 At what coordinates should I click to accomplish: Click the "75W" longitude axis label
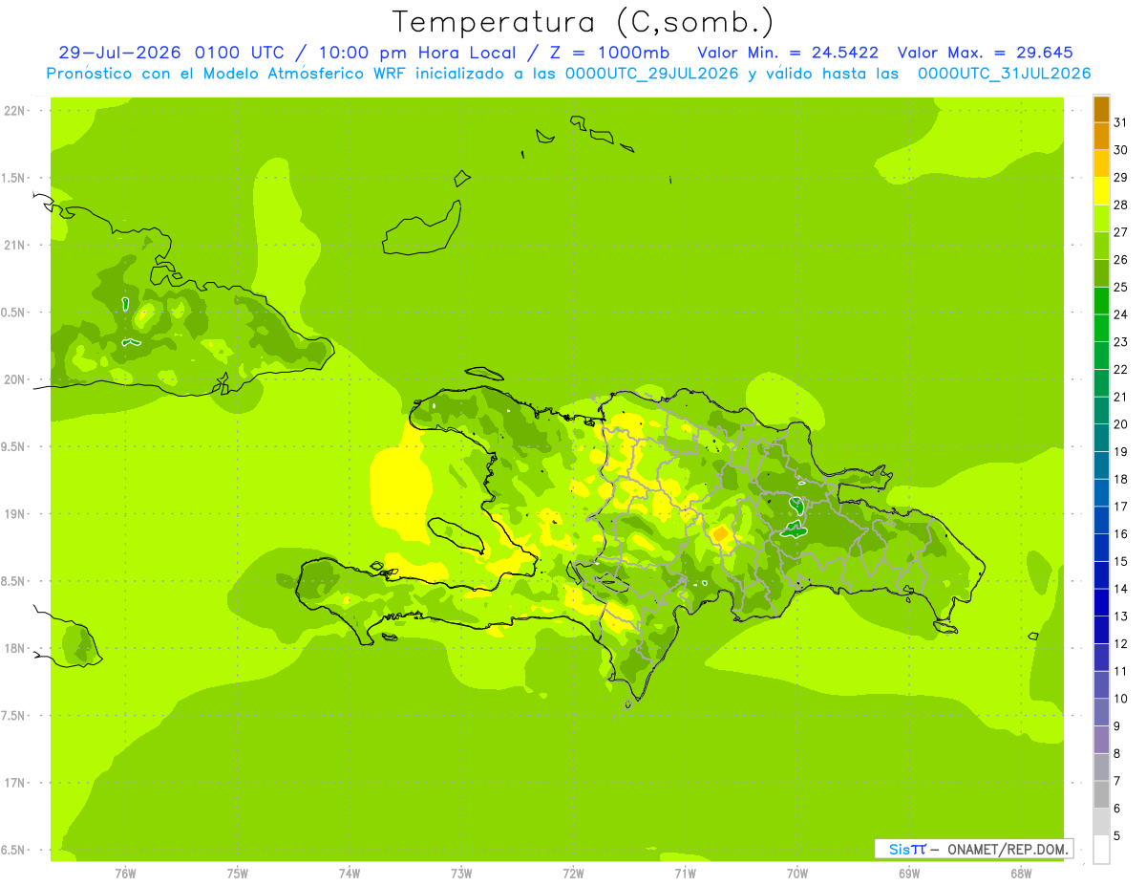point(238,874)
